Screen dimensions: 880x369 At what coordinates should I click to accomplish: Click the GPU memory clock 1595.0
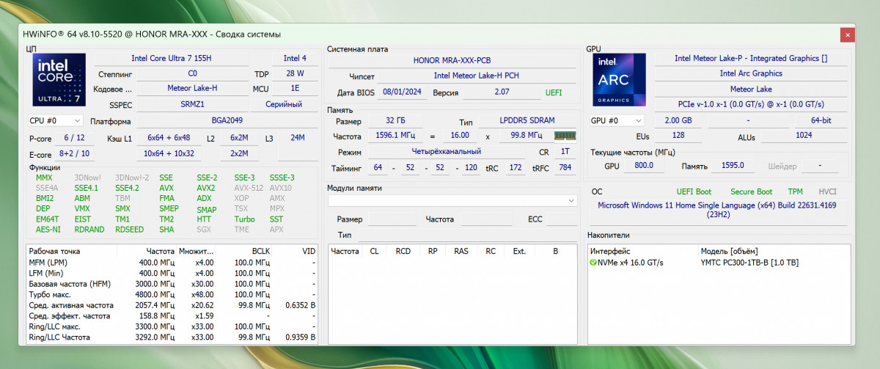(733, 166)
